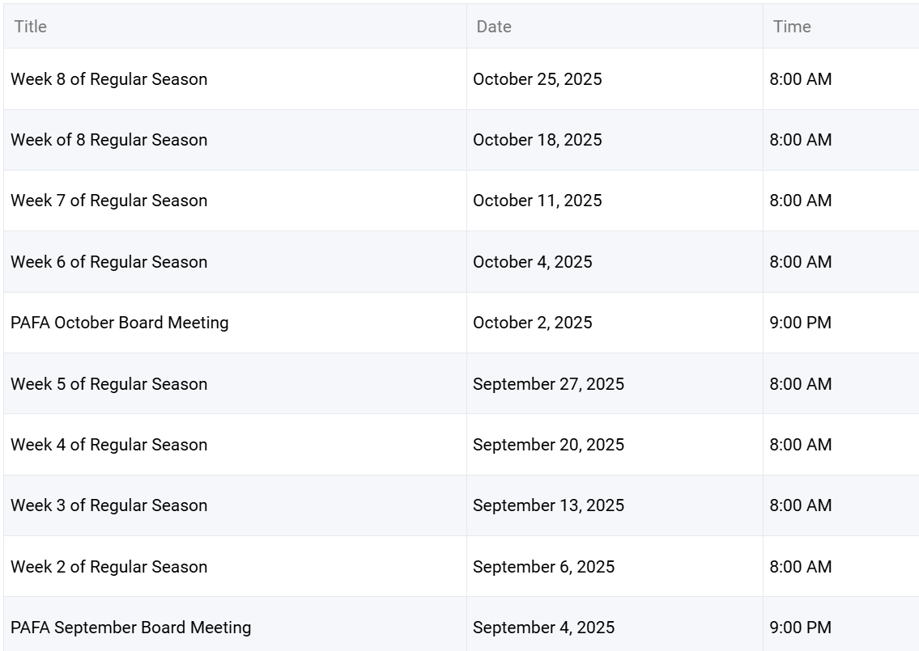Select the Week of 8 Regular Season title
This screenshot has height=651, width=919.
click(109, 140)
